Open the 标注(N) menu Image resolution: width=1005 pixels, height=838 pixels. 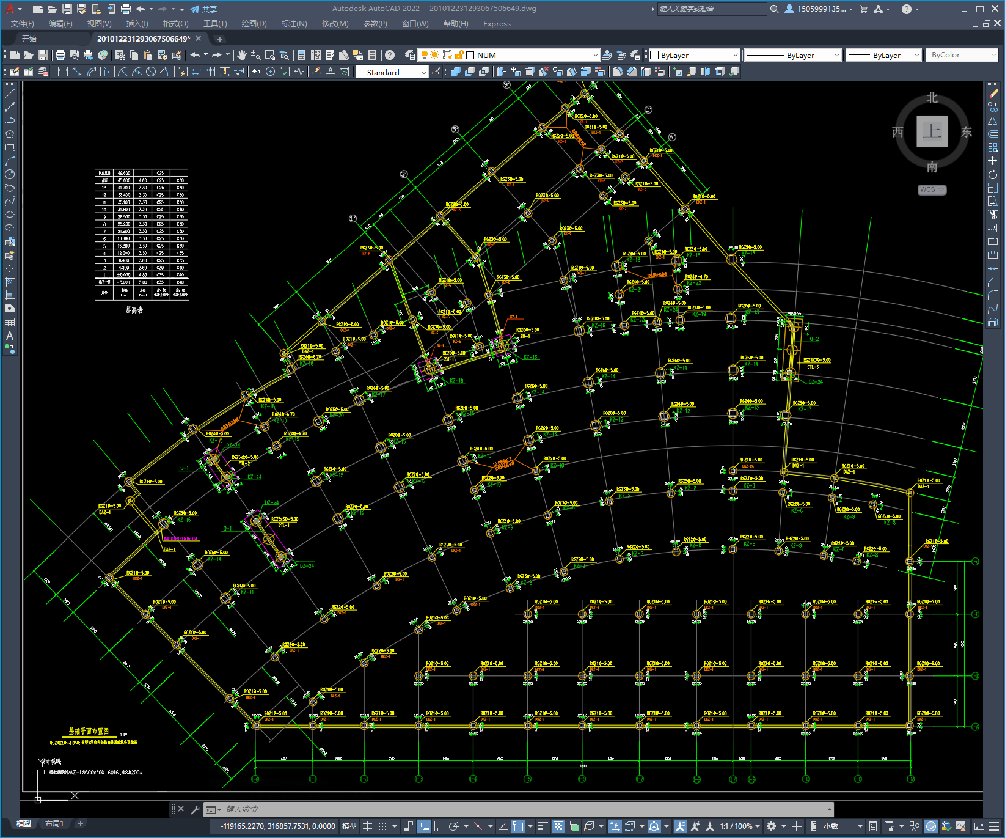click(x=294, y=24)
